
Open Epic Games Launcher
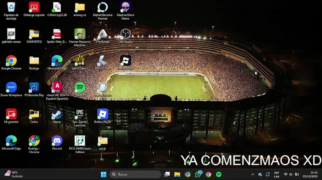click(x=80, y=118)
